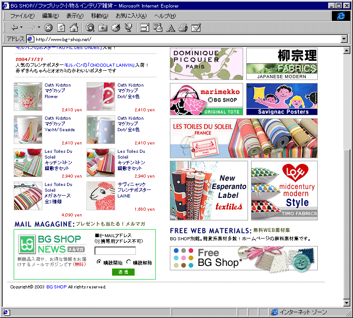Stop page loading with the Stop icon
353x318 pixels.
(x=48, y=28)
